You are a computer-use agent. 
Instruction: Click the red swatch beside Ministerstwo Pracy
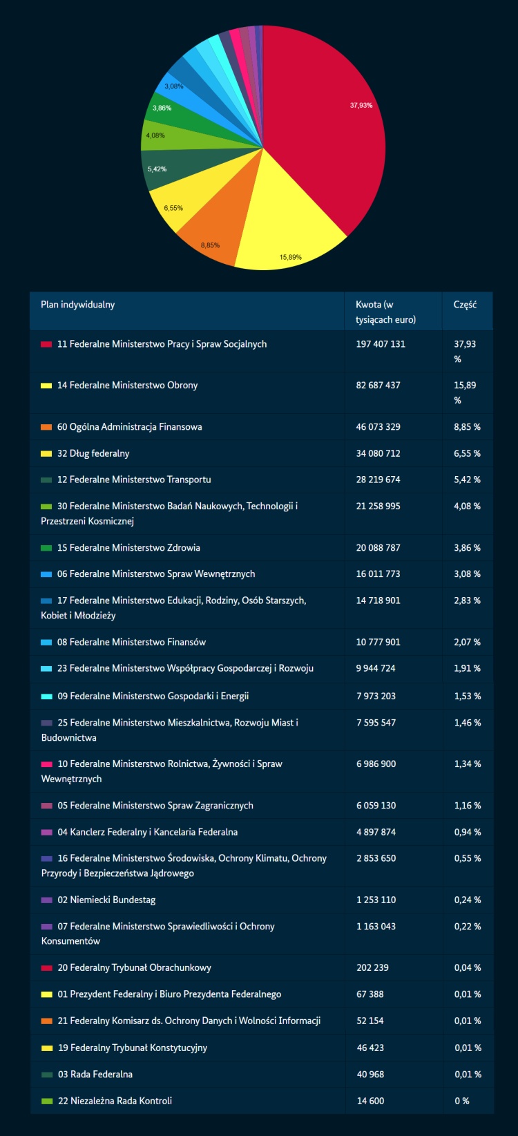pyautogui.click(x=46, y=344)
